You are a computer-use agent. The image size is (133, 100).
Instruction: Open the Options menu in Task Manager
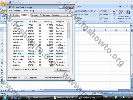18,11
